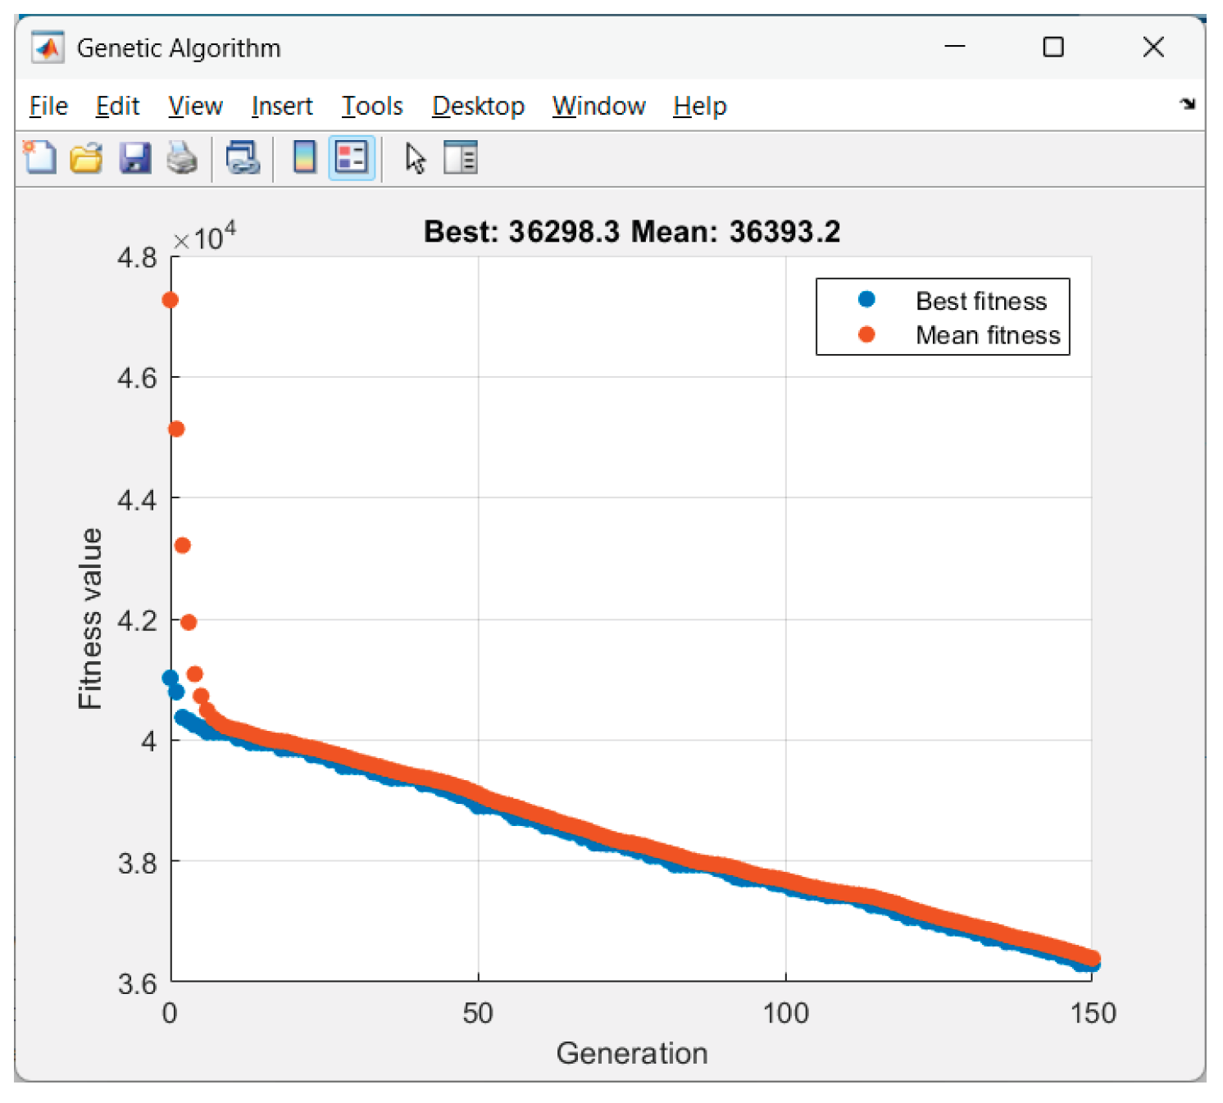This screenshot has height=1103, width=1223.
Task: Open the Help menu
Action: click(700, 106)
